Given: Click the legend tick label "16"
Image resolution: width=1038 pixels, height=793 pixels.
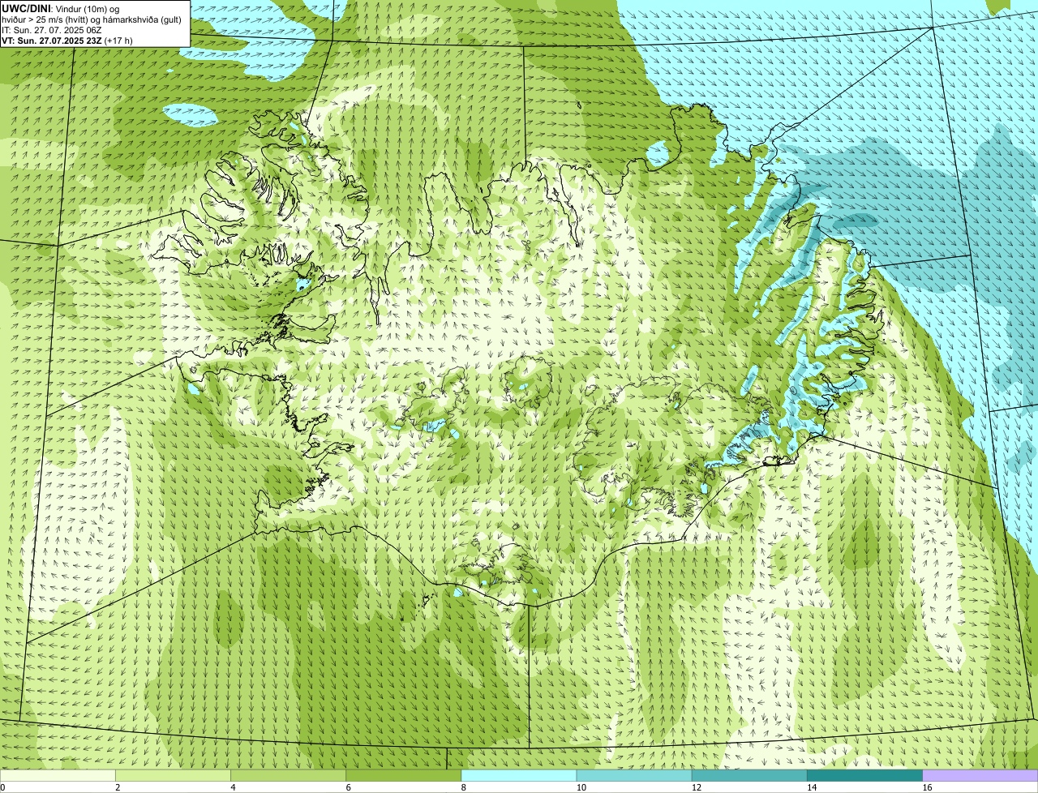Looking at the screenshot, I should coord(927,787).
